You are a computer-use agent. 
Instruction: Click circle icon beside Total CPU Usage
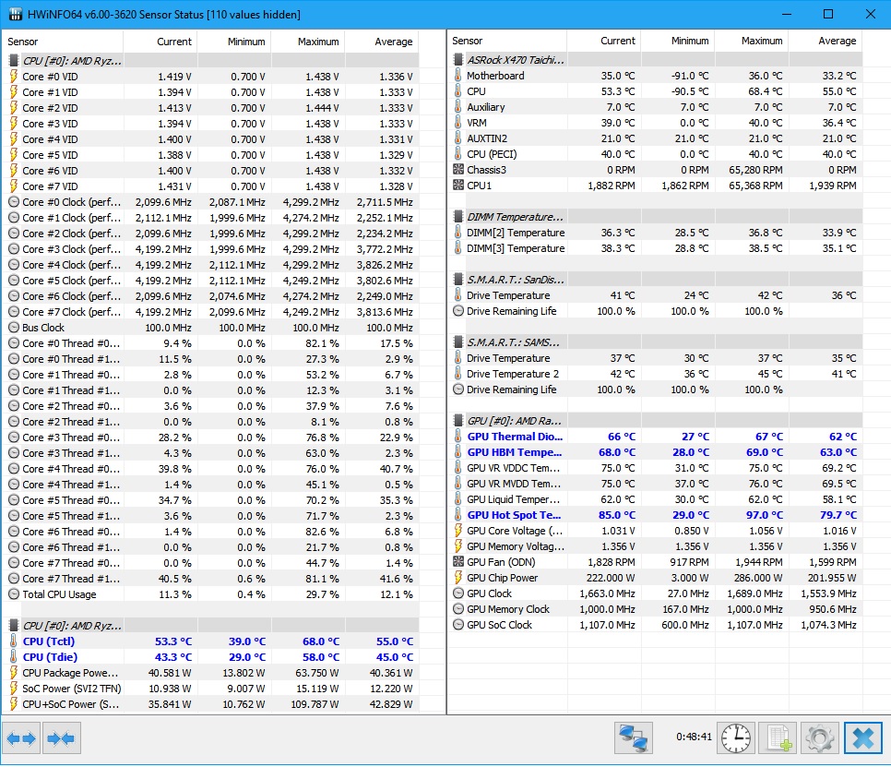click(14, 594)
